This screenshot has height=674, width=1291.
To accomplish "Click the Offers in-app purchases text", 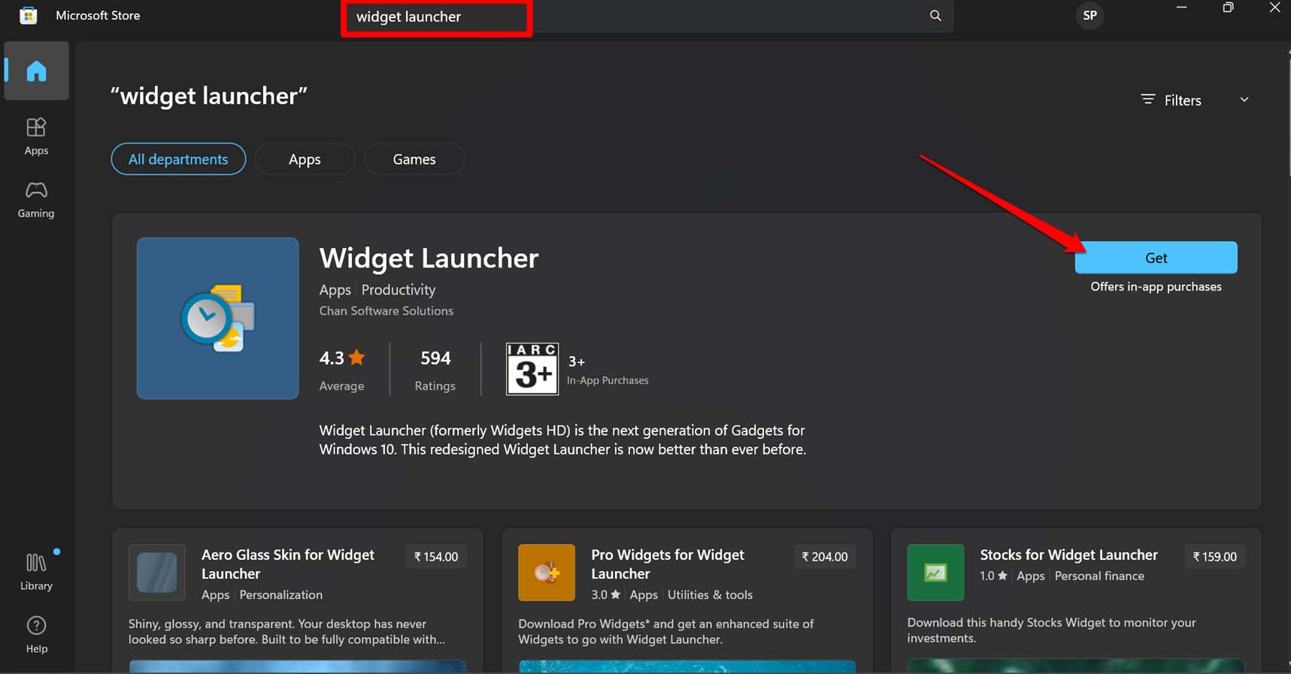I will pyautogui.click(x=1156, y=286).
